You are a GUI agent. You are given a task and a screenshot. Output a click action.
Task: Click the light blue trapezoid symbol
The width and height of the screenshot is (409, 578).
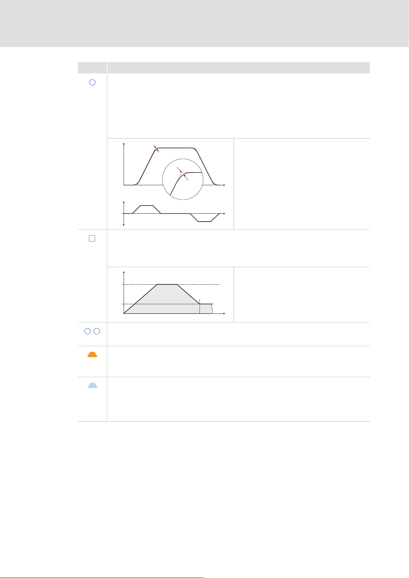(x=92, y=386)
